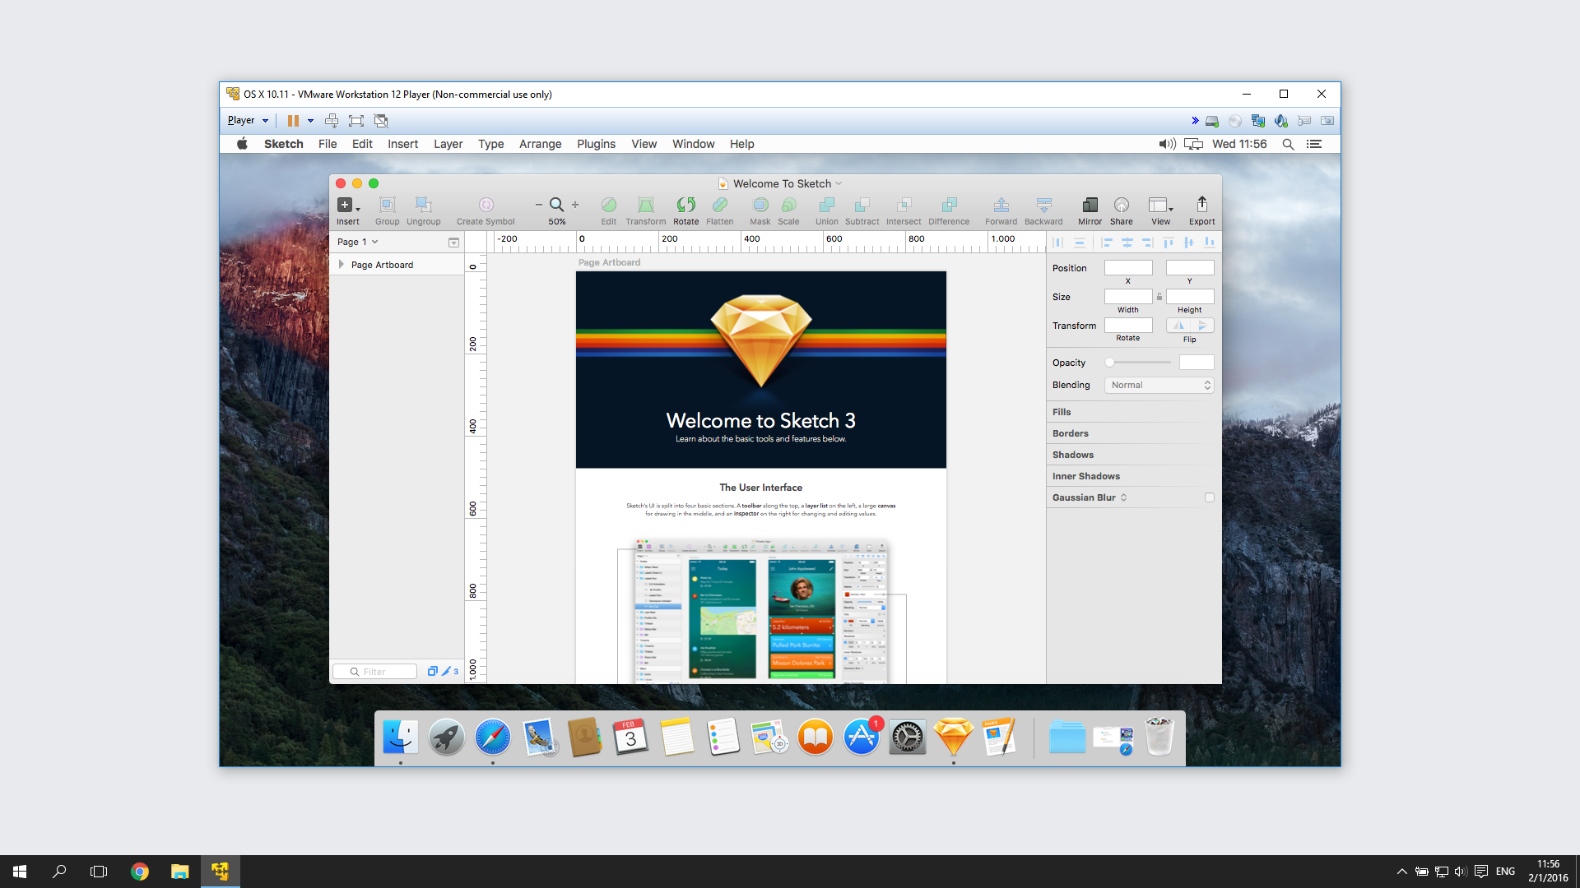Open the Blending mode dropdown
The image size is (1580, 888).
[1158, 385]
